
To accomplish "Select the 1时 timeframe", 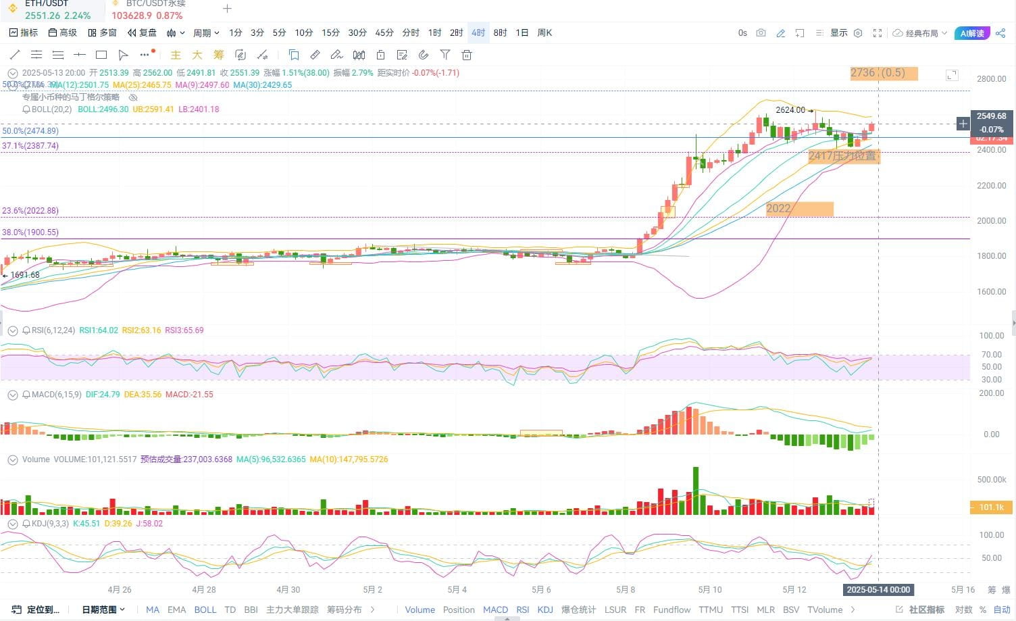I will pyautogui.click(x=434, y=33).
